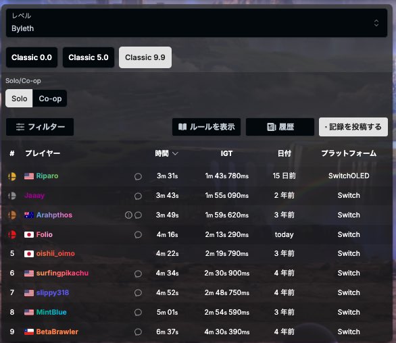The width and height of the screenshot is (396, 343).
Task: Click the 日付 column header
Action: pos(284,153)
